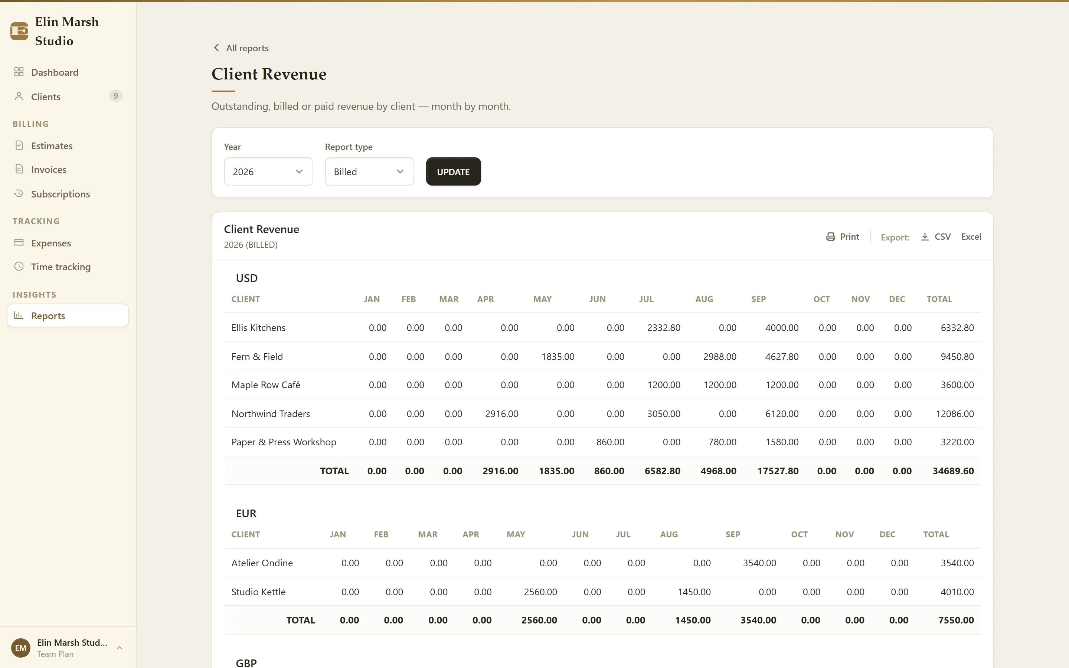Click the Elin Marsh Studio logo icon
Image resolution: width=1069 pixels, height=668 pixels.
[x=19, y=31]
